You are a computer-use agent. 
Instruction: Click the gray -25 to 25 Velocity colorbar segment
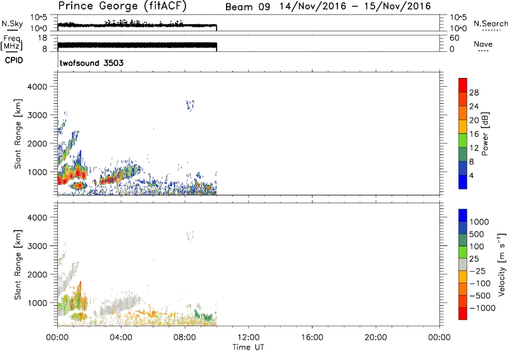[x=463, y=264]
